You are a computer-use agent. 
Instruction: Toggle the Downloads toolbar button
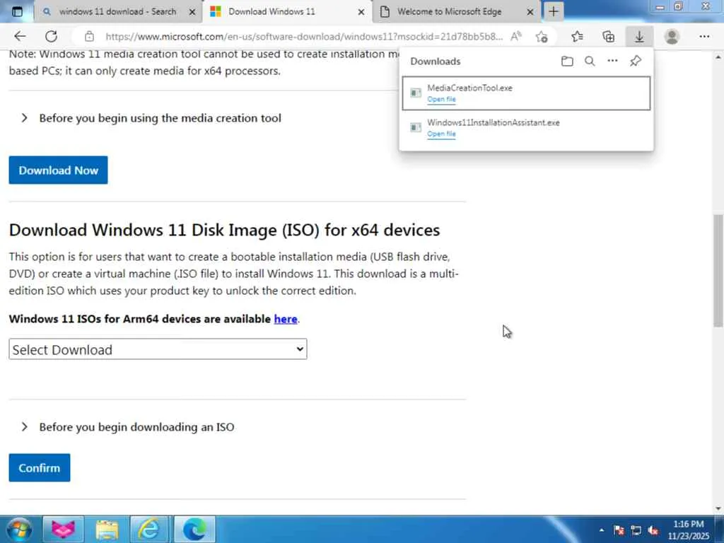pyautogui.click(x=639, y=37)
